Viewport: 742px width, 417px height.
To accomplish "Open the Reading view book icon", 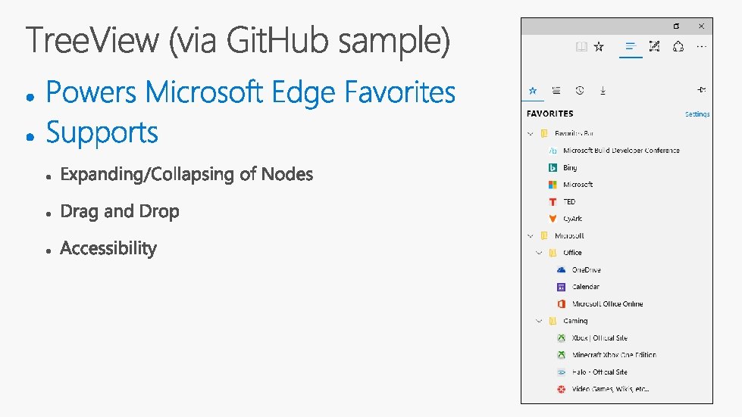I will coord(581,47).
